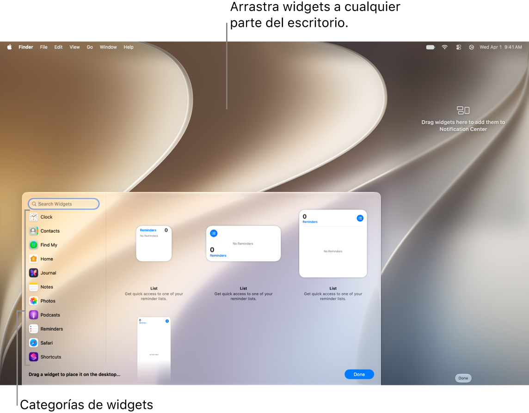Open the Edit menu

[x=58, y=47]
